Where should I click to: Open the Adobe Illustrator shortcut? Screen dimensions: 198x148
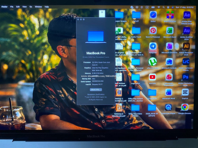pyautogui.click(x=186, y=46)
